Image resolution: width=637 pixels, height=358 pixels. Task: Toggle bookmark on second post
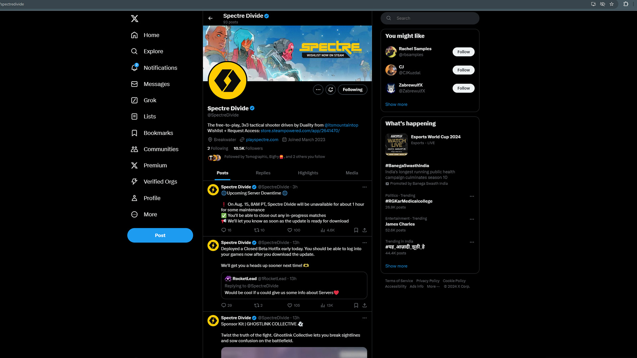[356, 305]
